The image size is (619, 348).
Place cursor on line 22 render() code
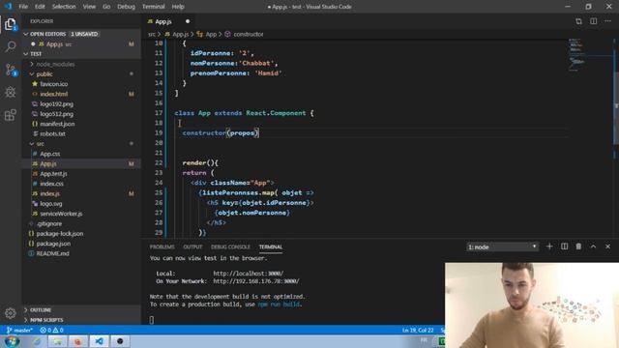(x=200, y=163)
